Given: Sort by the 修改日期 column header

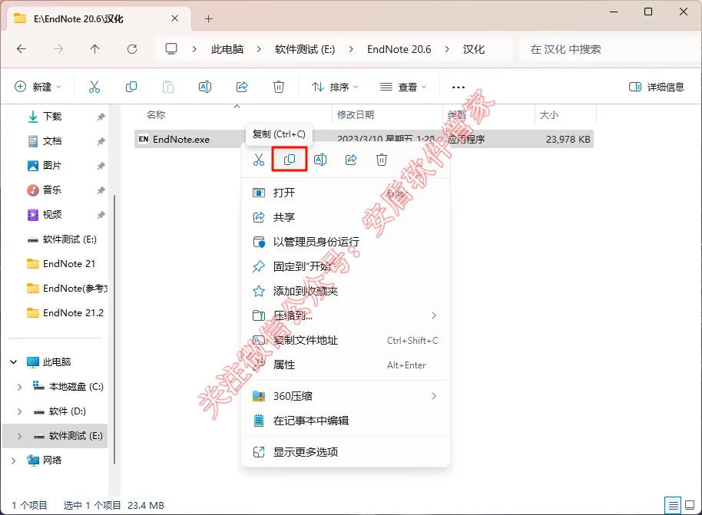Looking at the screenshot, I should [x=356, y=115].
